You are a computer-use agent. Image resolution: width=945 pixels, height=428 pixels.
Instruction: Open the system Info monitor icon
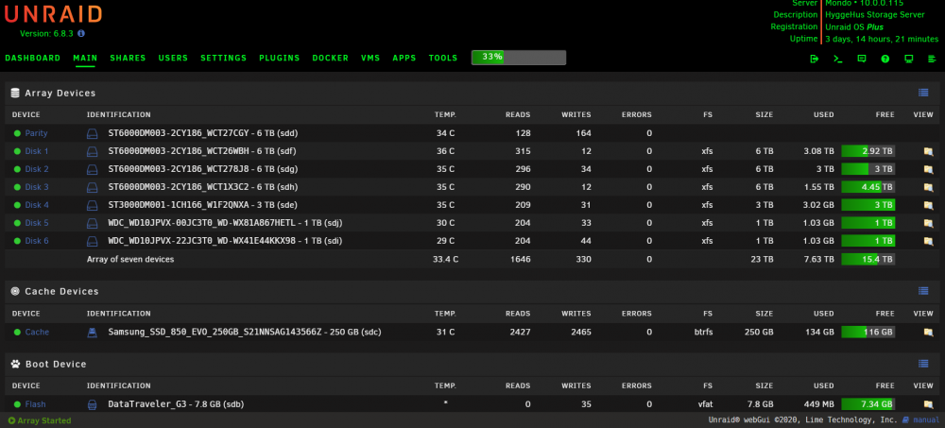[x=909, y=59]
